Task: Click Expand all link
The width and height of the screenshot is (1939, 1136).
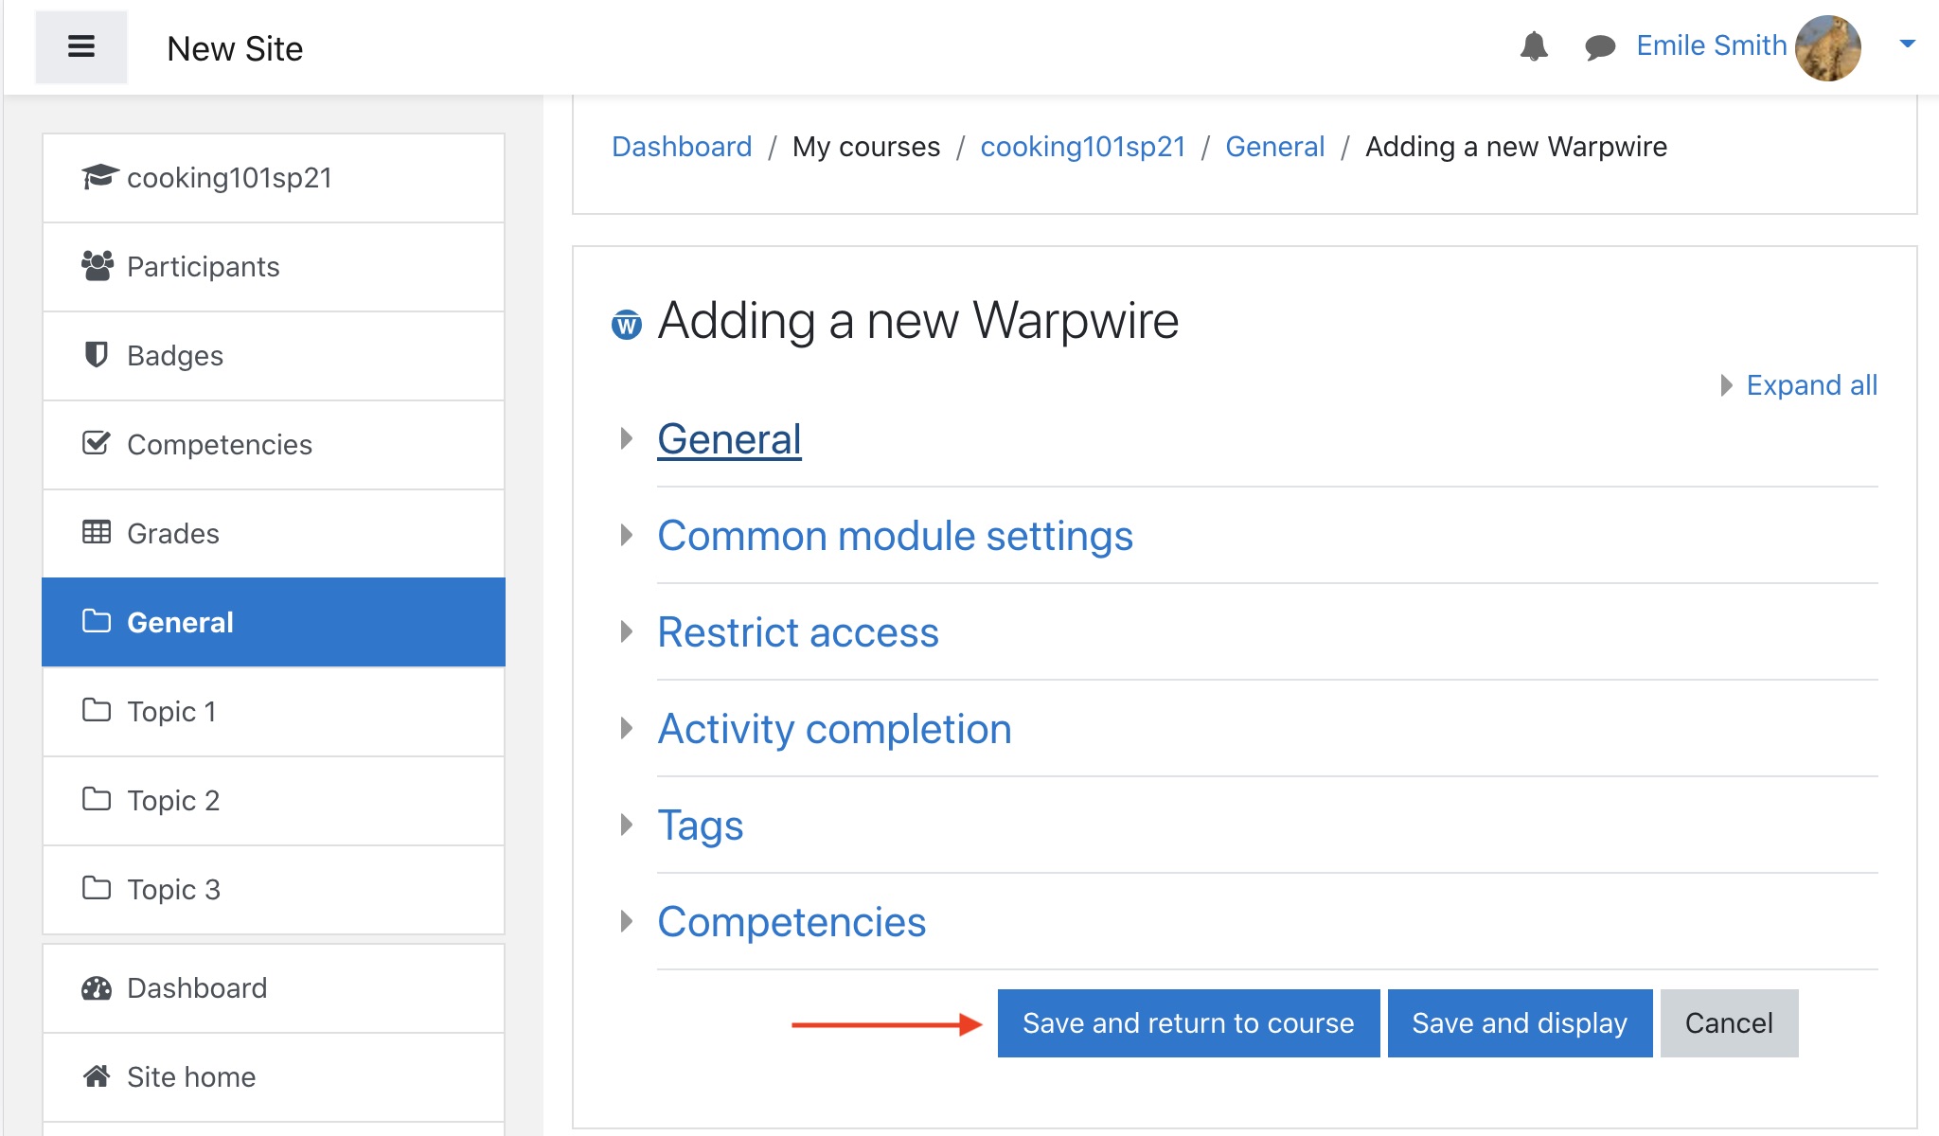Action: (x=1810, y=385)
